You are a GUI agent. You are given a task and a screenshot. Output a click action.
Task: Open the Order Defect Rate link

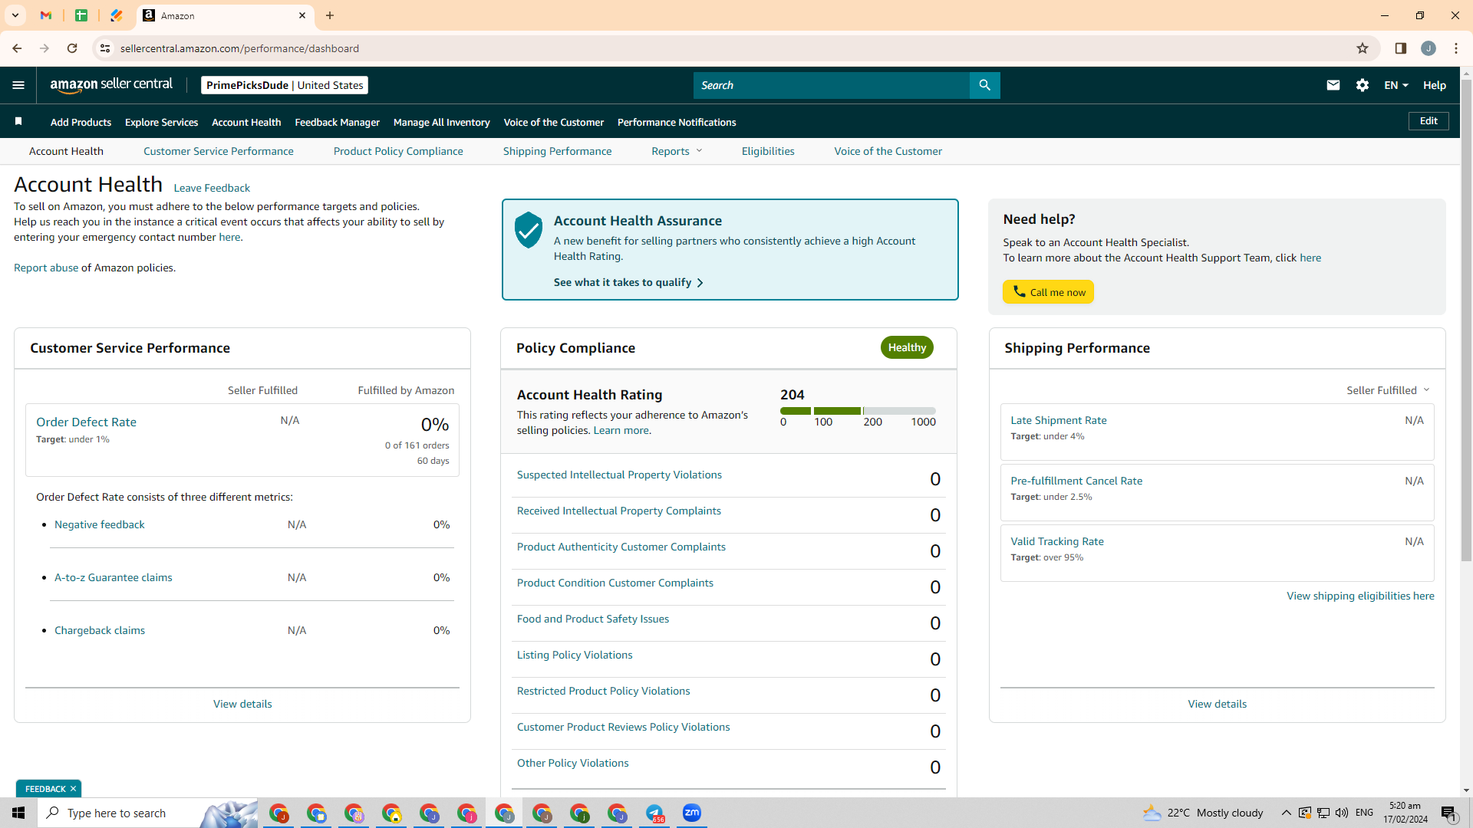pos(86,422)
